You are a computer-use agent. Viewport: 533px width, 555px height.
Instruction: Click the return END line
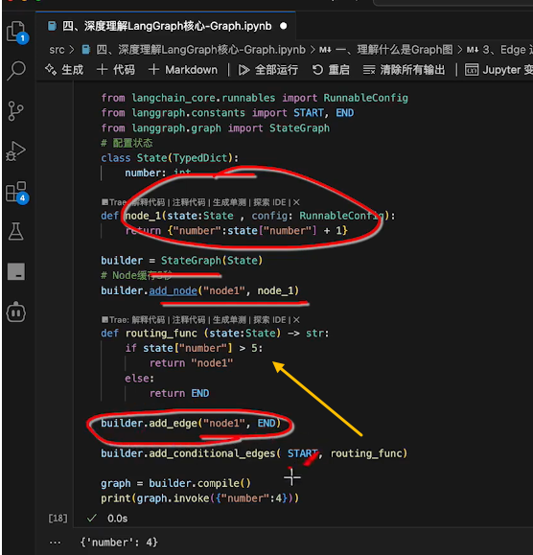[179, 394]
